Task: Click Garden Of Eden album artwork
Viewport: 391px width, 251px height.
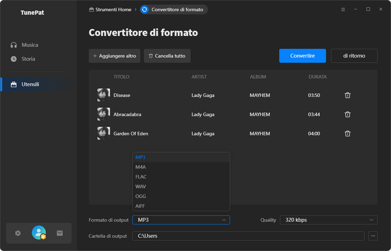Action: click(x=104, y=133)
